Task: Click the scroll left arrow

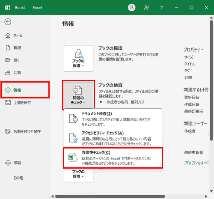Action: point(53,196)
